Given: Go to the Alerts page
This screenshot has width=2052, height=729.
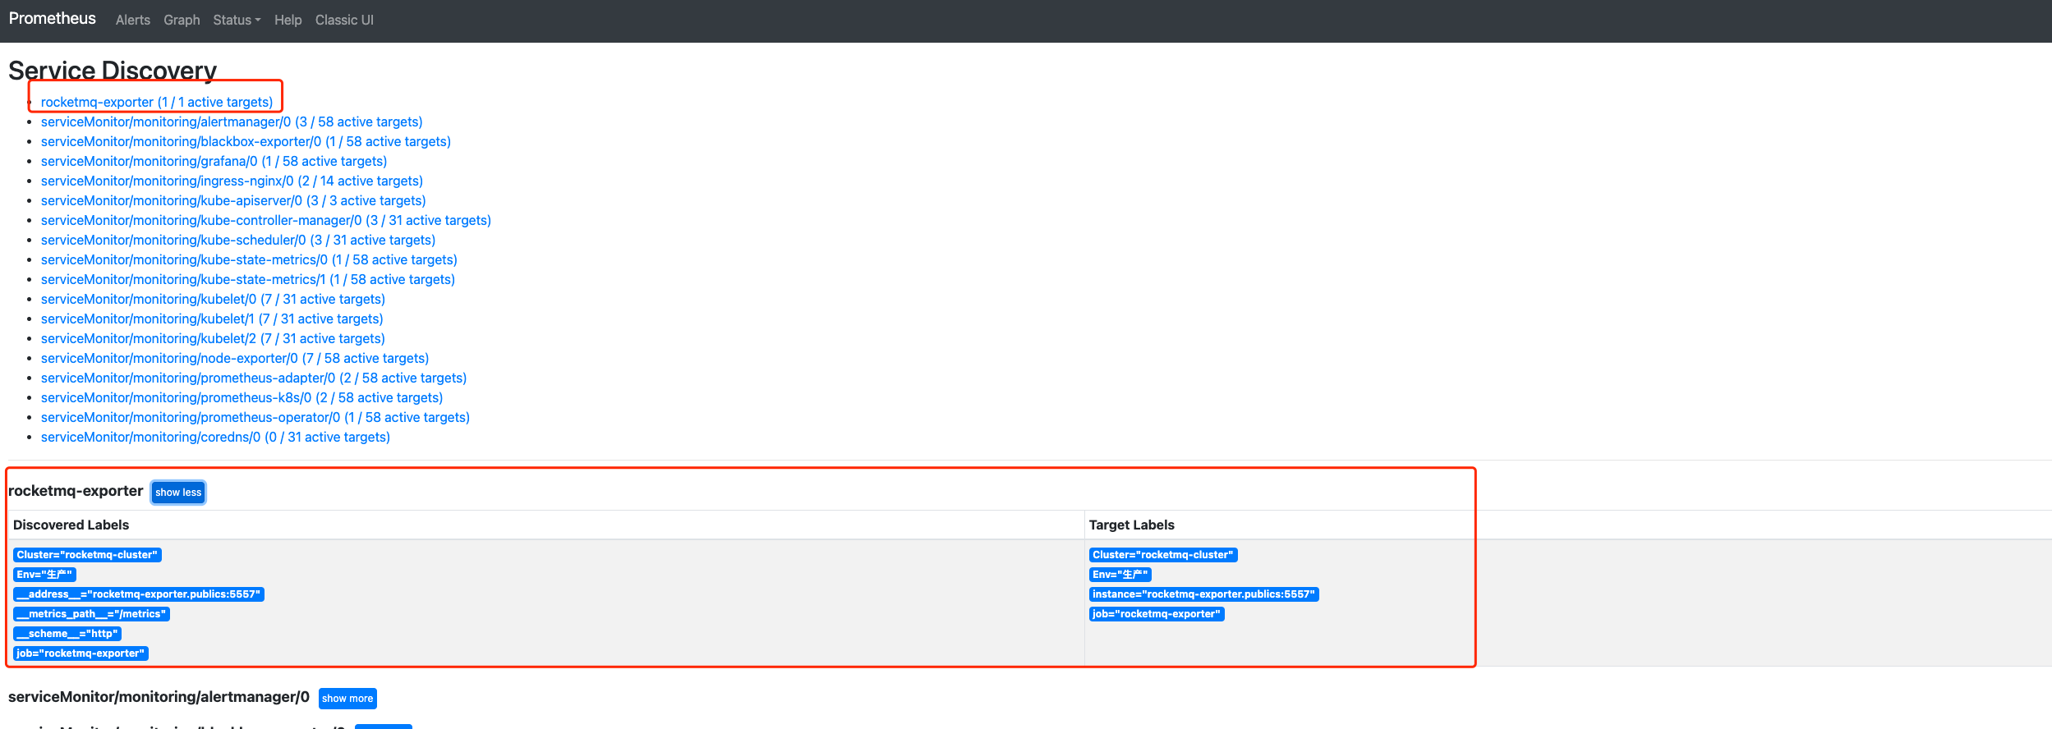Looking at the screenshot, I should tap(132, 20).
